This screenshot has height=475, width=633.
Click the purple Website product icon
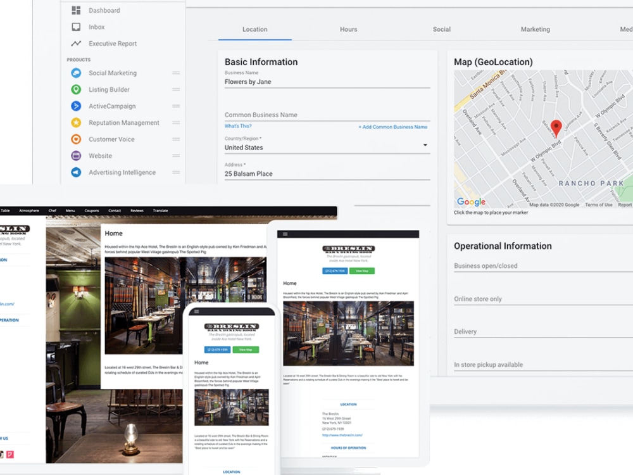pos(76,156)
